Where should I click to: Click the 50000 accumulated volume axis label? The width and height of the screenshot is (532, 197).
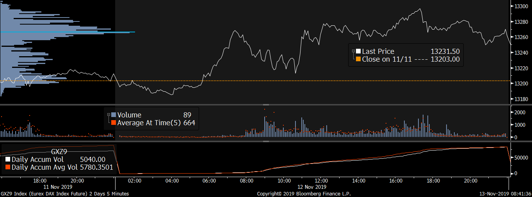click(522, 157)
